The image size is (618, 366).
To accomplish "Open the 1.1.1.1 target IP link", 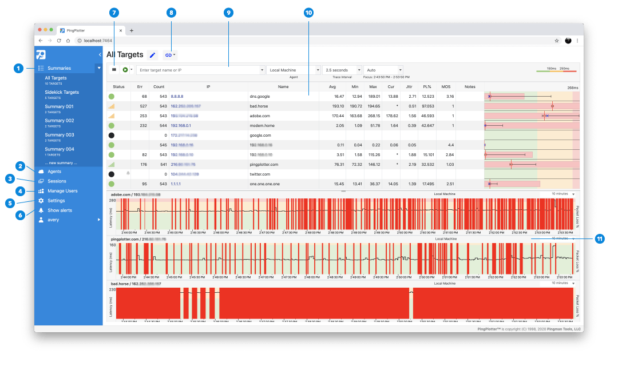I will click(x=175, y=184).
